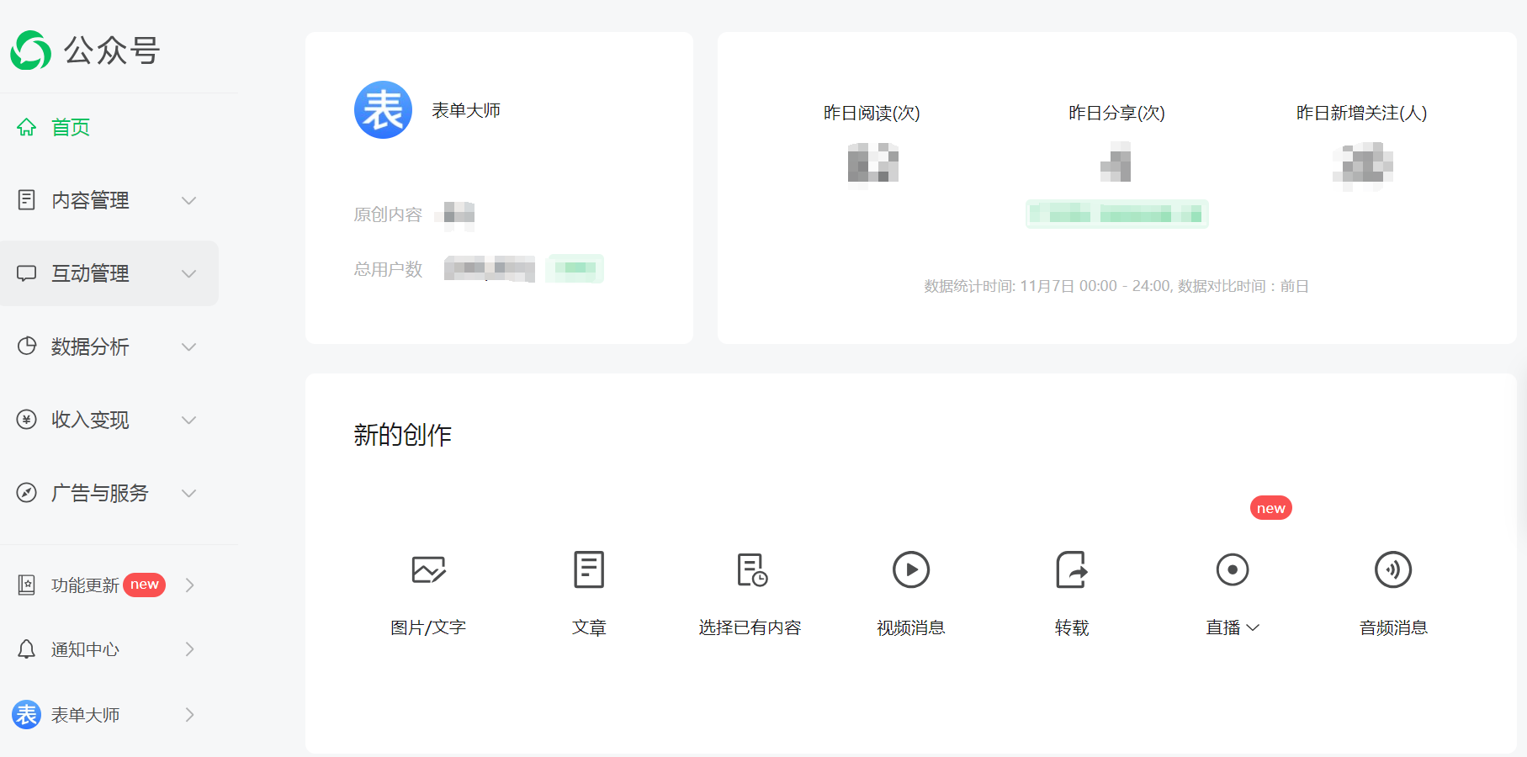Screen dimensions: 1527x757
Task: Select 广告与服务 in the sidebar
Action: pyautogui.click(x=99, y=493)
